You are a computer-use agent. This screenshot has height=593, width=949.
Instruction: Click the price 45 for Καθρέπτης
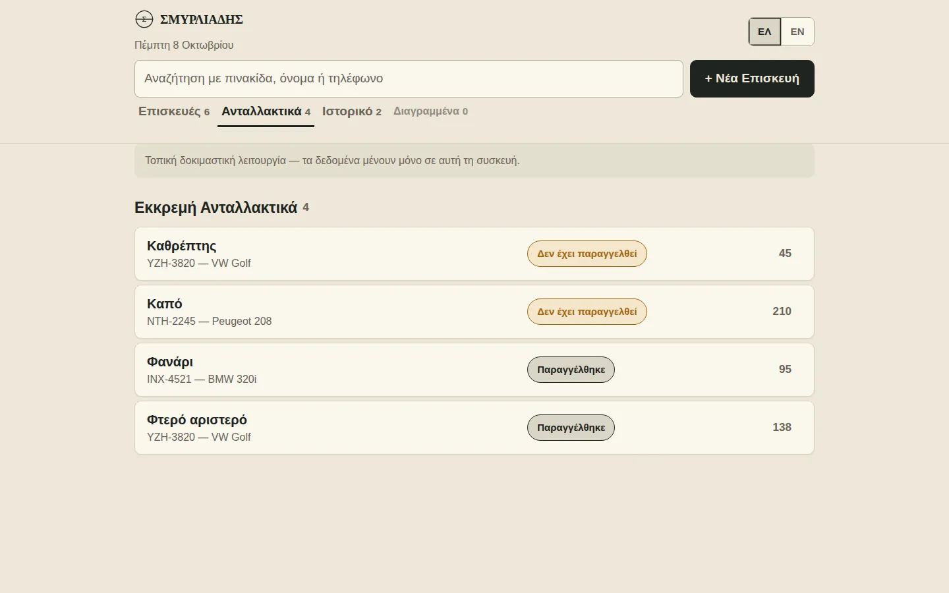[x=785, y=254]
